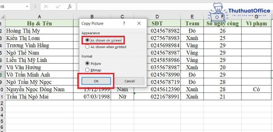Viewport: 273px width, 132px height.
Task: Select cell 'Võ Trần Minh Anh'
Action: [x=39, y=75]
